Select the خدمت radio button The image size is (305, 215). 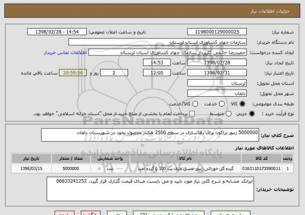[x=222, y=104]
